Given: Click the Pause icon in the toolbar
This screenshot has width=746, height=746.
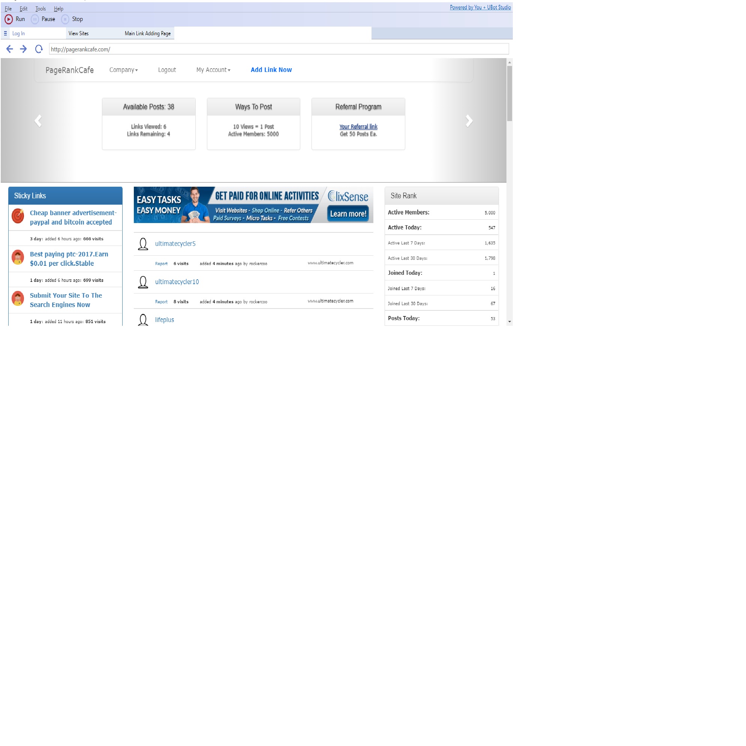Looking at the screenshot, I should (x=35, y=19).
